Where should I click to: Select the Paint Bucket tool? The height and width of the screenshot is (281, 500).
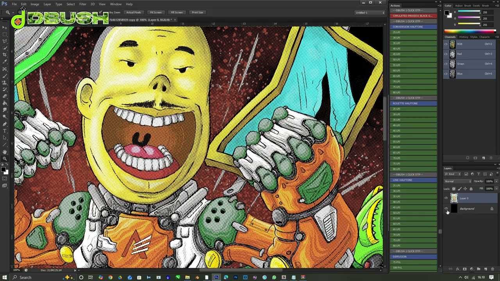click(5, 103)
